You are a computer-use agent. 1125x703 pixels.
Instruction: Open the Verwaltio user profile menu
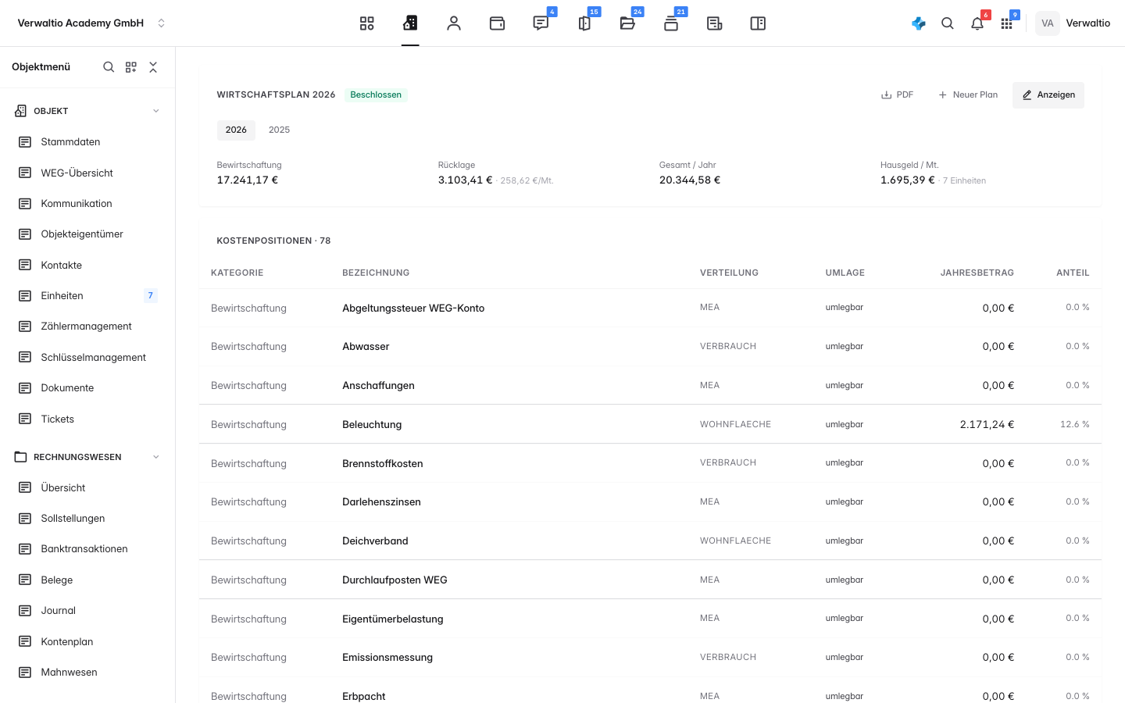(1073, 23)
